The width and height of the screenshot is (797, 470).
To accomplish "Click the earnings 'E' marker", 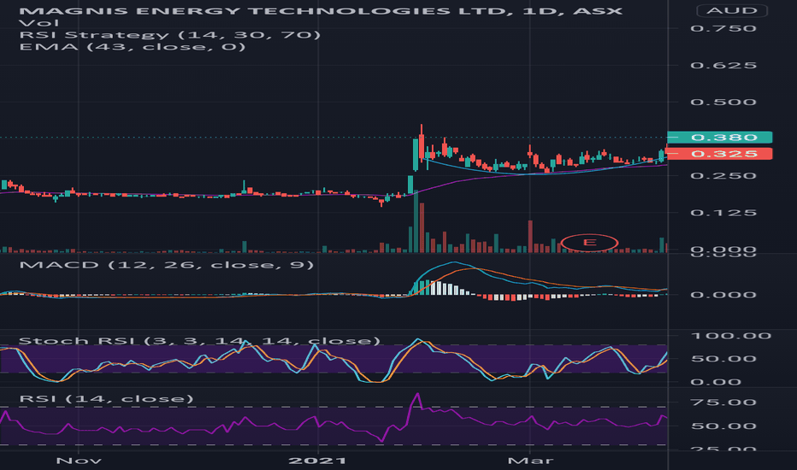I will [589, 243].
